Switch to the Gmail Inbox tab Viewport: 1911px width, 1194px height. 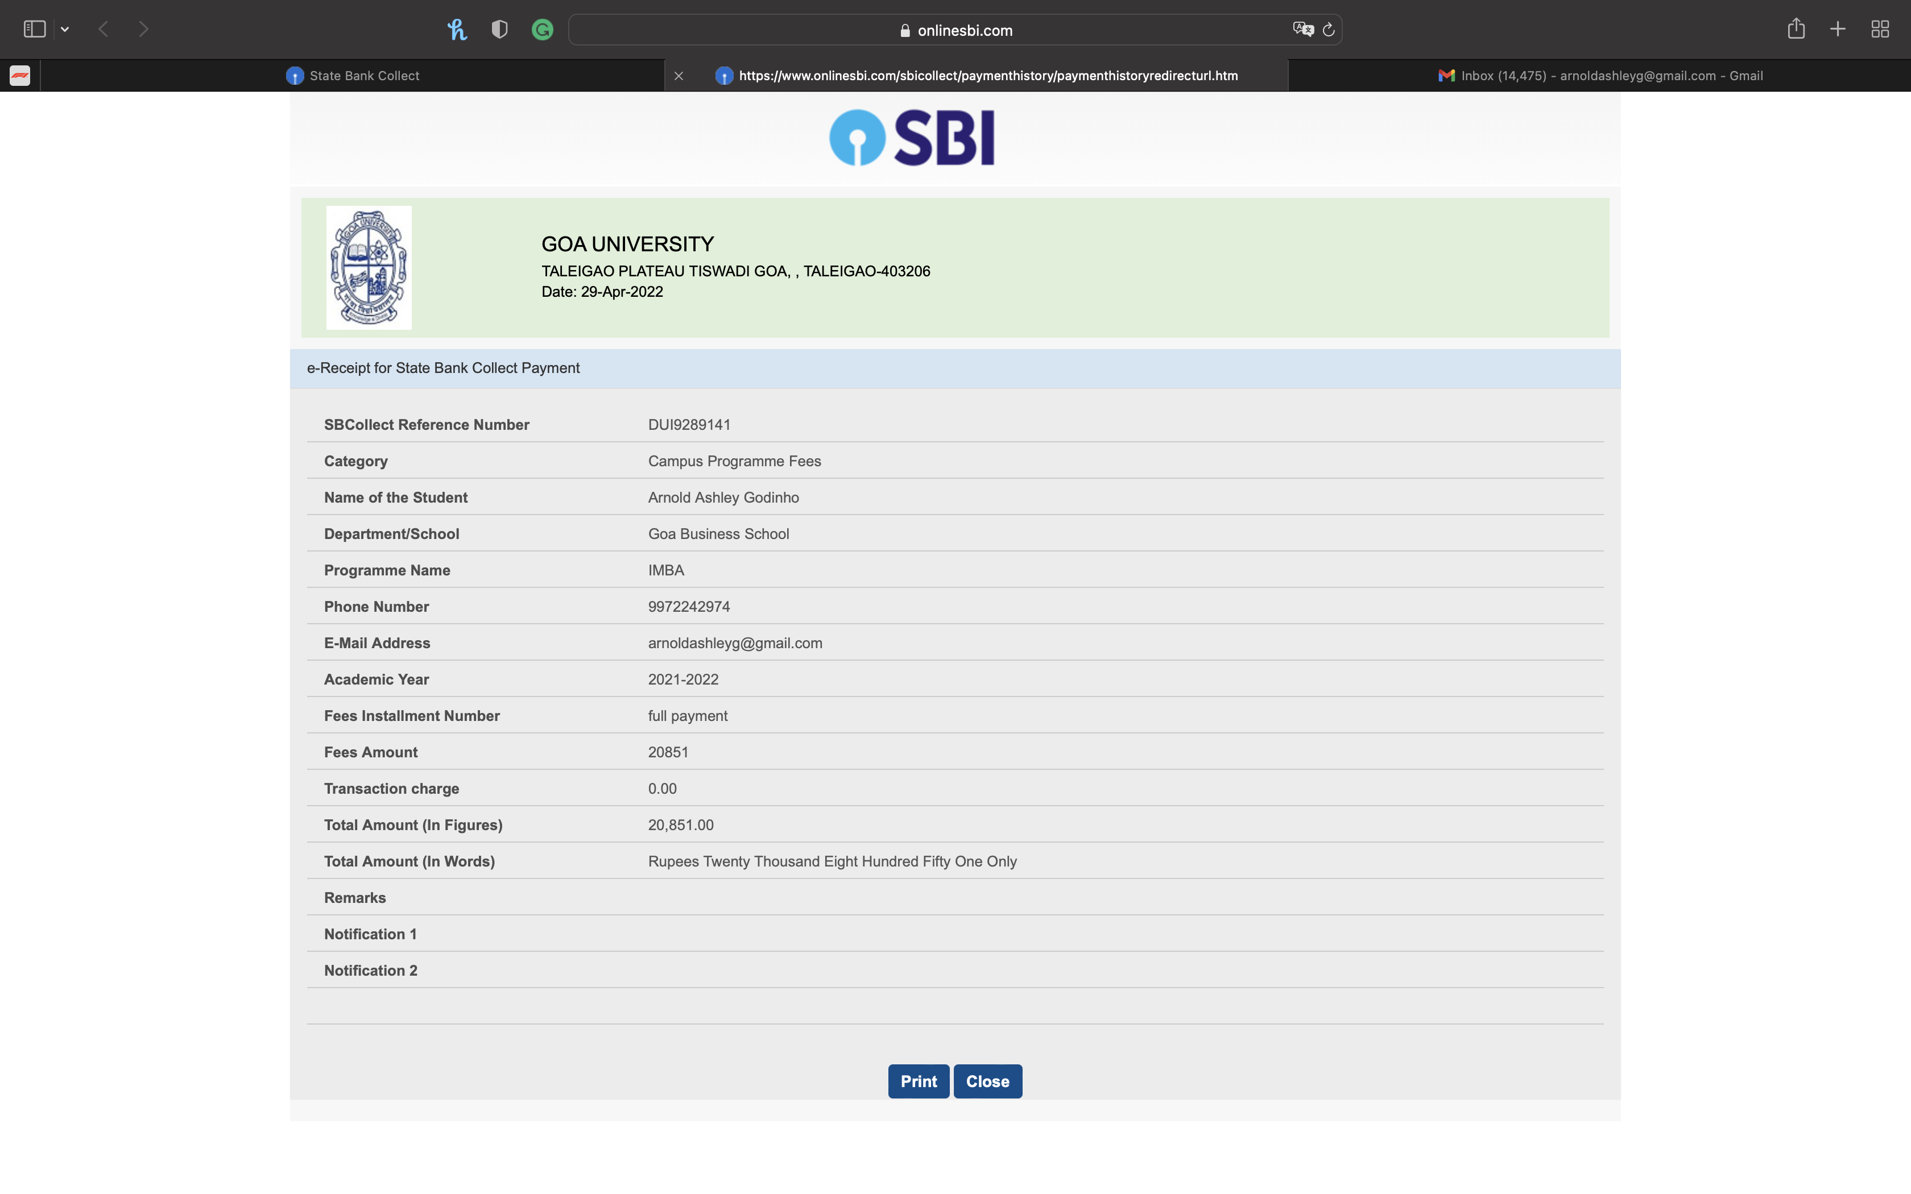pos(1600,76)
